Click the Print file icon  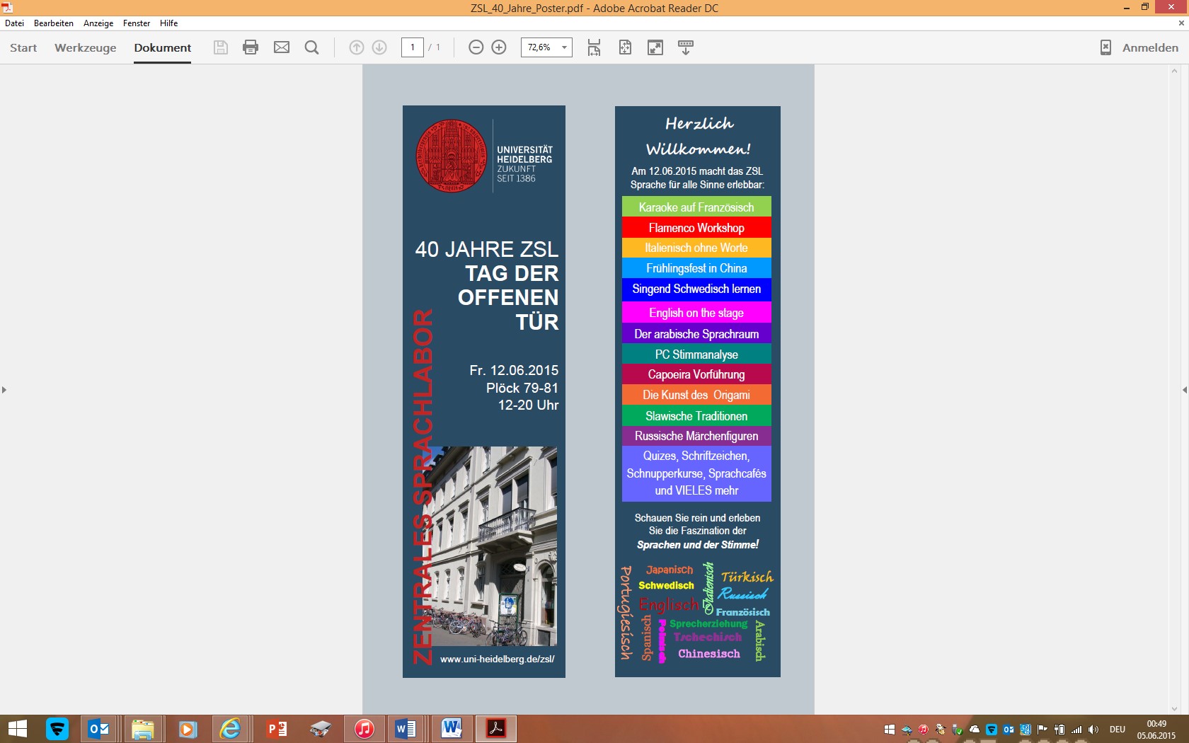(x=251, y=47)
